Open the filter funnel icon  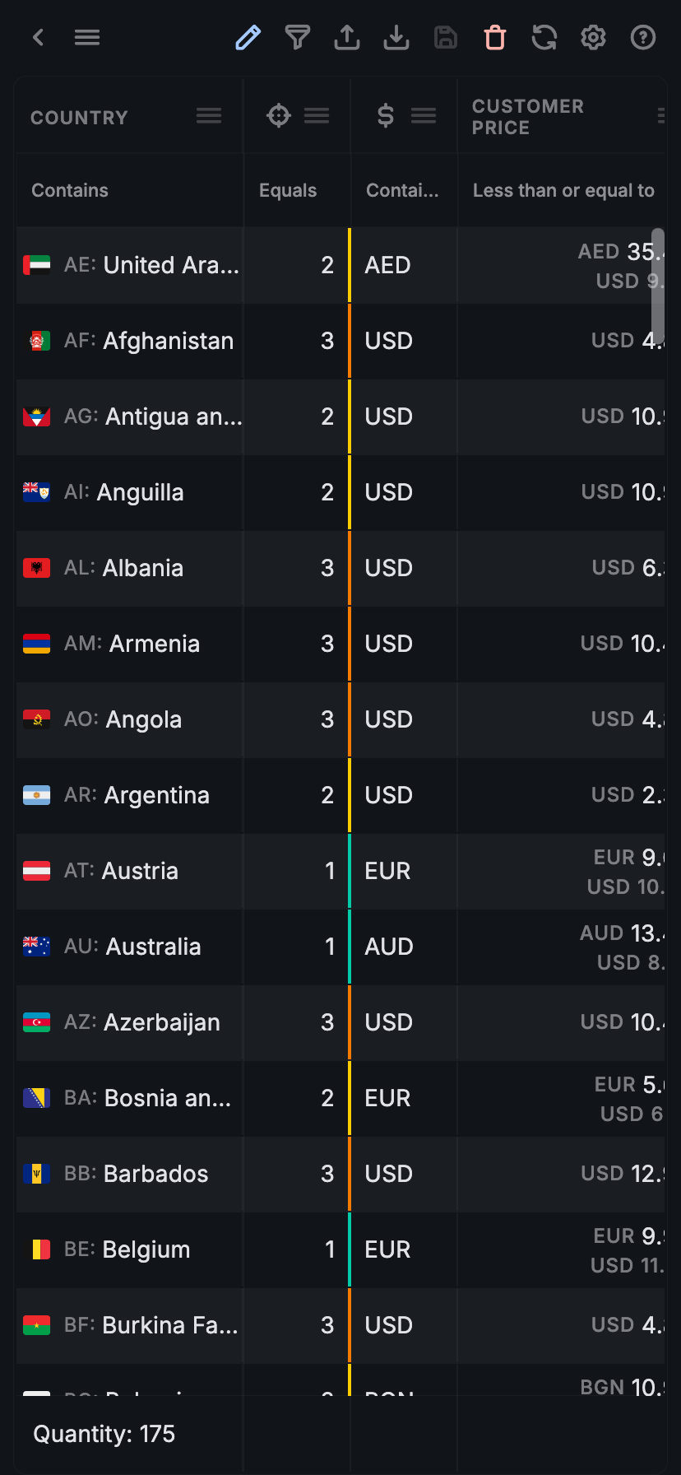pyautogui.click(x=298, y=38)
